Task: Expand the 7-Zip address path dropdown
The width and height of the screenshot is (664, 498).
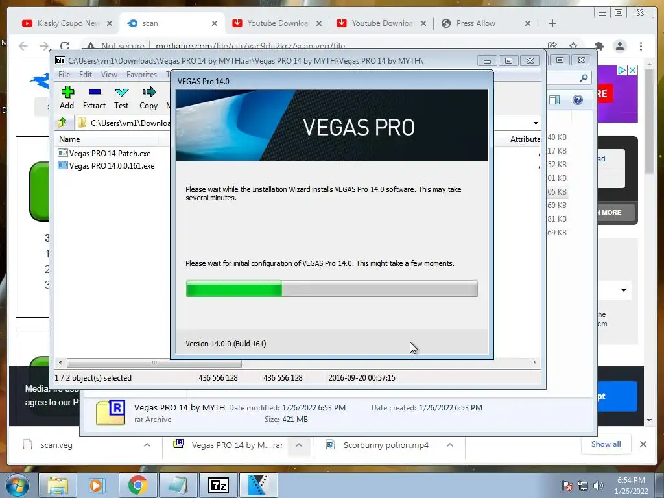Action: 536,123
